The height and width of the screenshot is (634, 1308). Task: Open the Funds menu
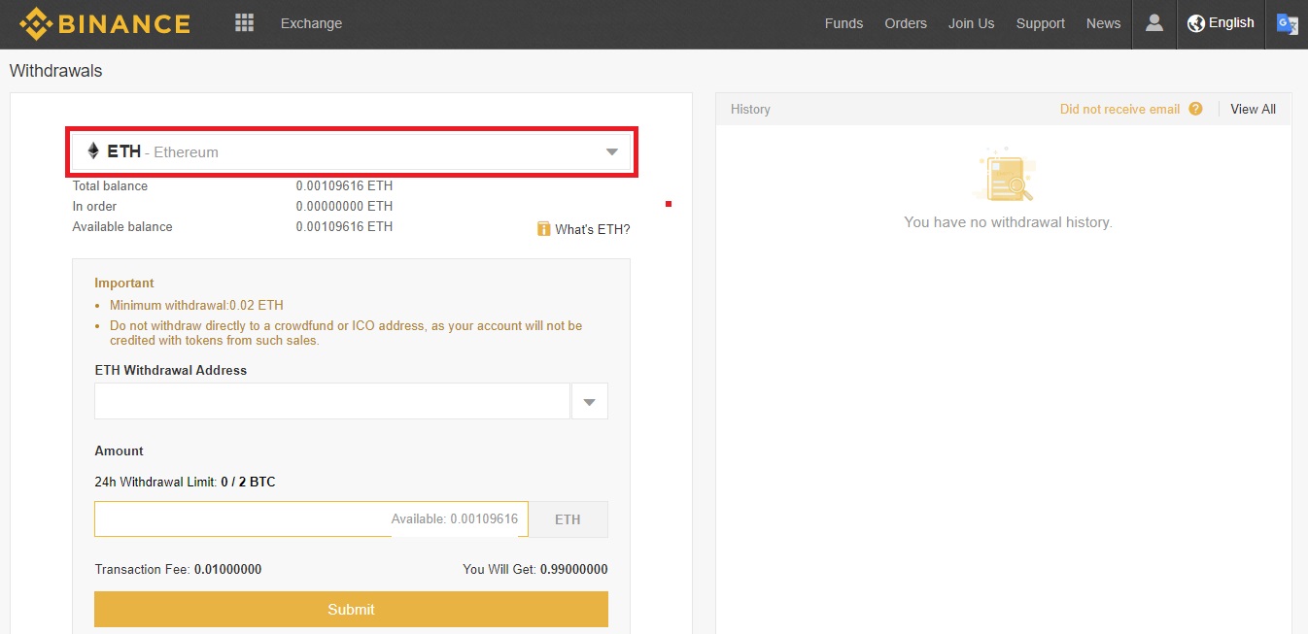tap(843, 23)
